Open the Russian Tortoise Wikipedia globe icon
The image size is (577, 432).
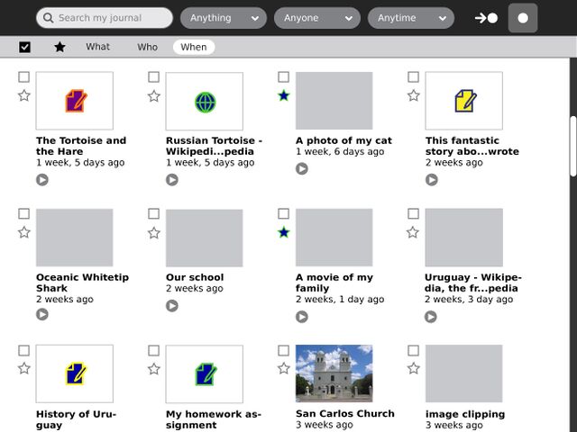205,101
